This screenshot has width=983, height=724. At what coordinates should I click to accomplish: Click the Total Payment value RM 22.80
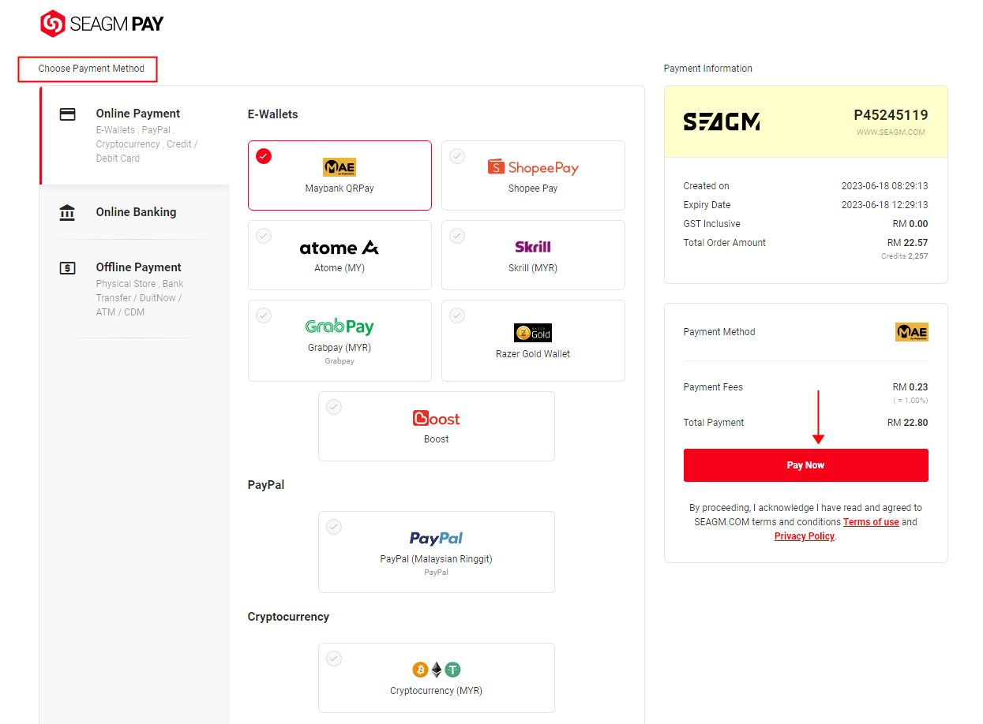[x=908, y=423]
